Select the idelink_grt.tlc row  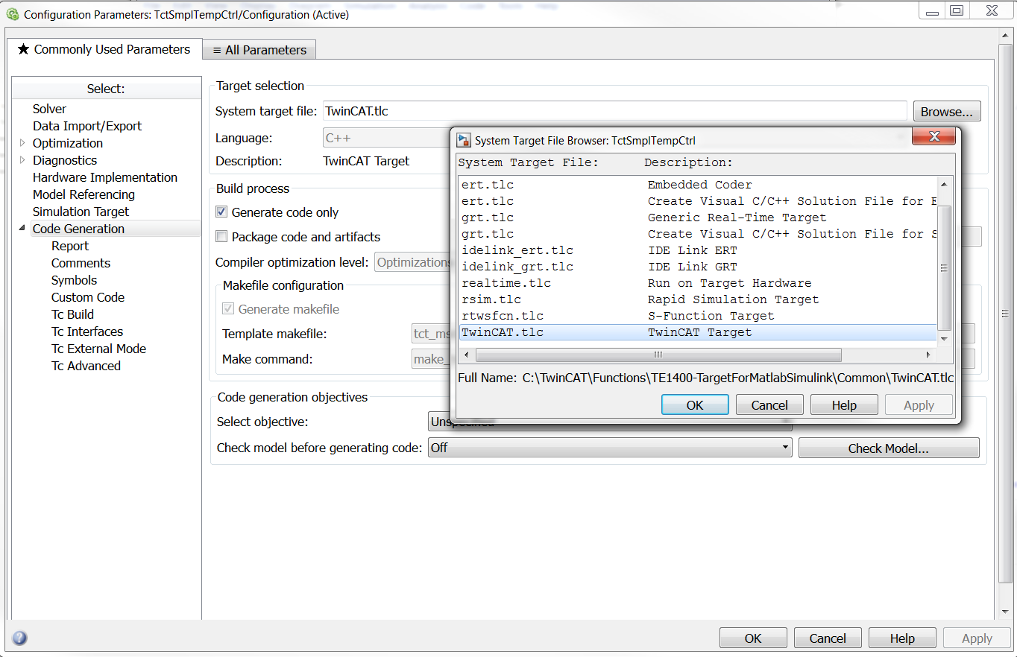tap(697, 267)
